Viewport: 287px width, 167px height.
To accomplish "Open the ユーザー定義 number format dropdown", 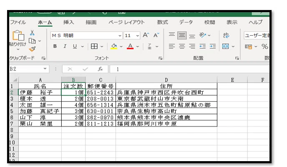I will (x=257, y=35).
